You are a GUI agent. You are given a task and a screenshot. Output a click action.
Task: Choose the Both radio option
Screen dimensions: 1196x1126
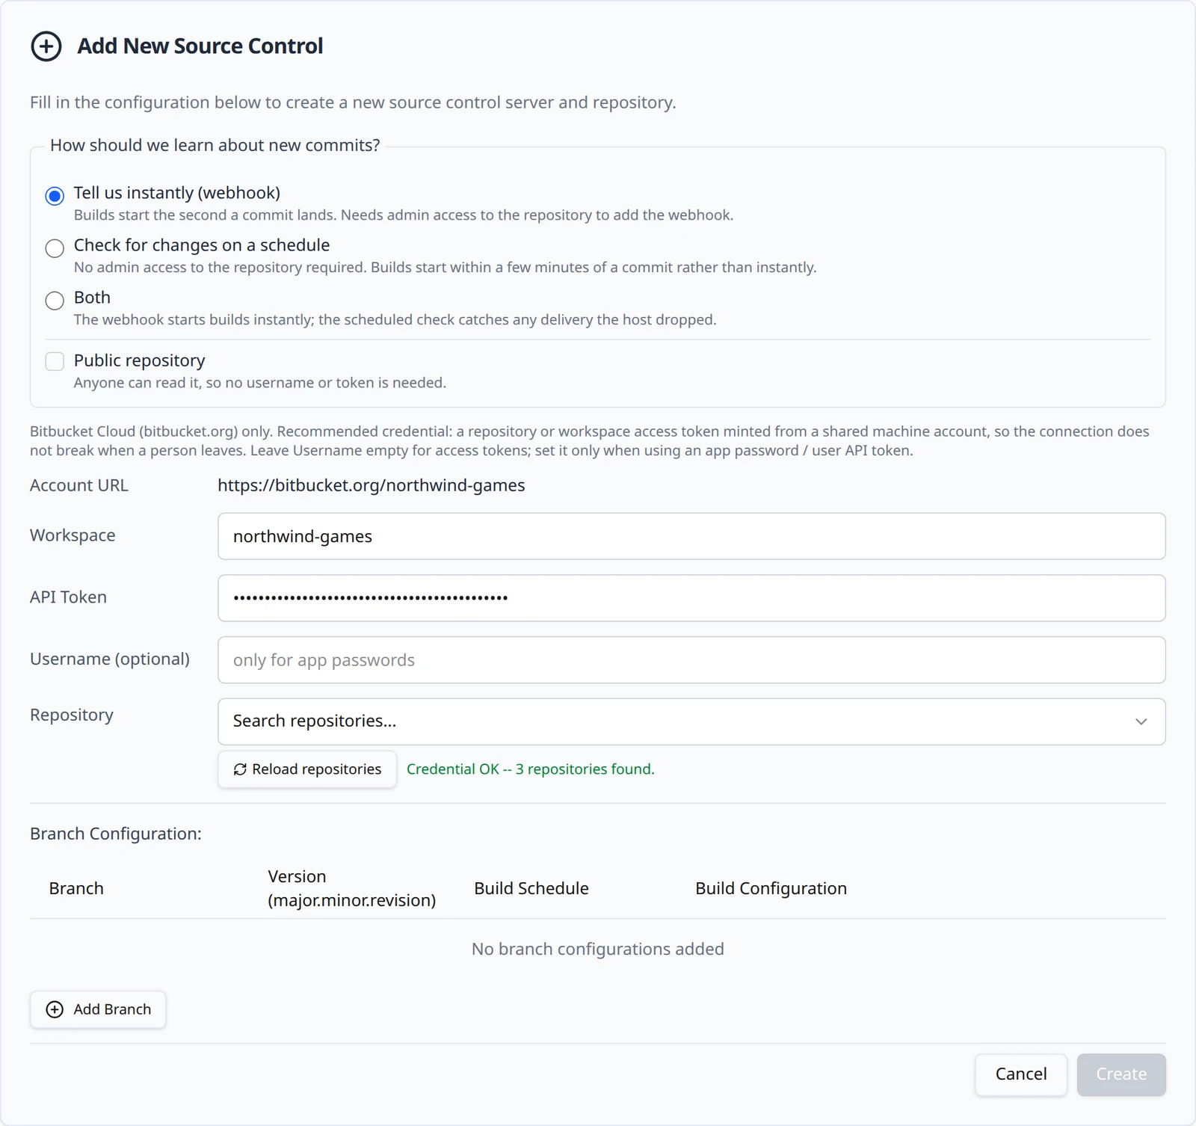[x=55, y=301]
